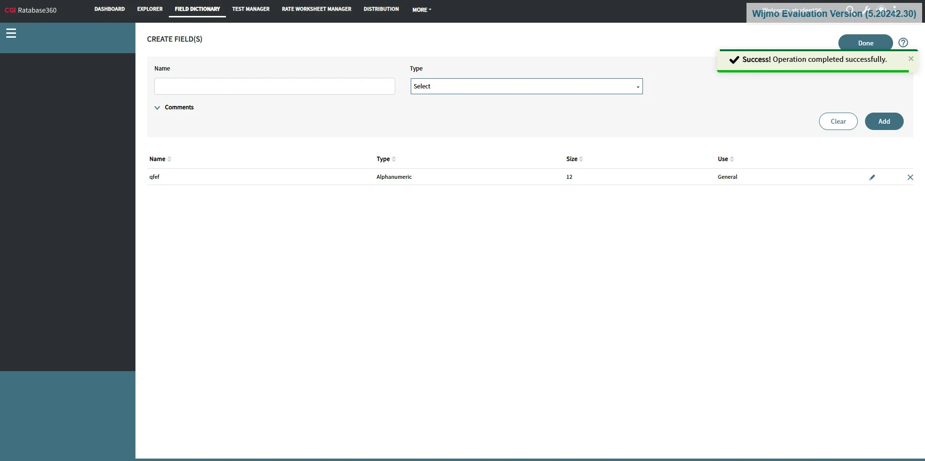Open the wrench settings icon in the header
This screenshot has width=925, height=461.
(x=866, y=10)
